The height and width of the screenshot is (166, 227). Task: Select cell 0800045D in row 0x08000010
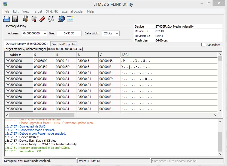tap(66, 67)
